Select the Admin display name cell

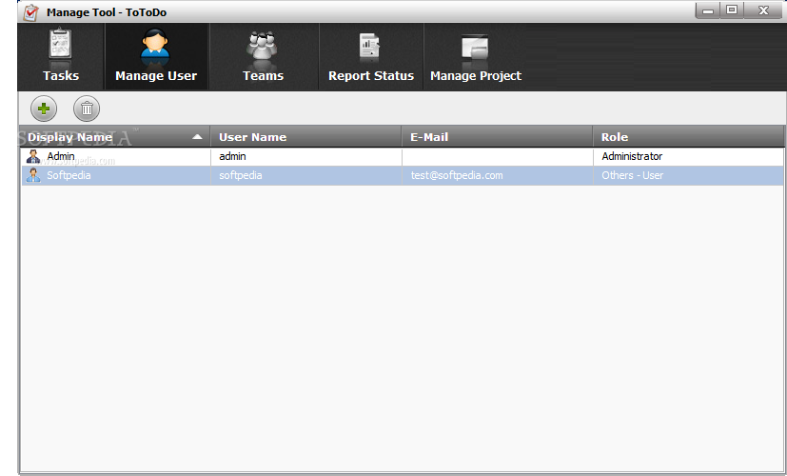(115, 157)
